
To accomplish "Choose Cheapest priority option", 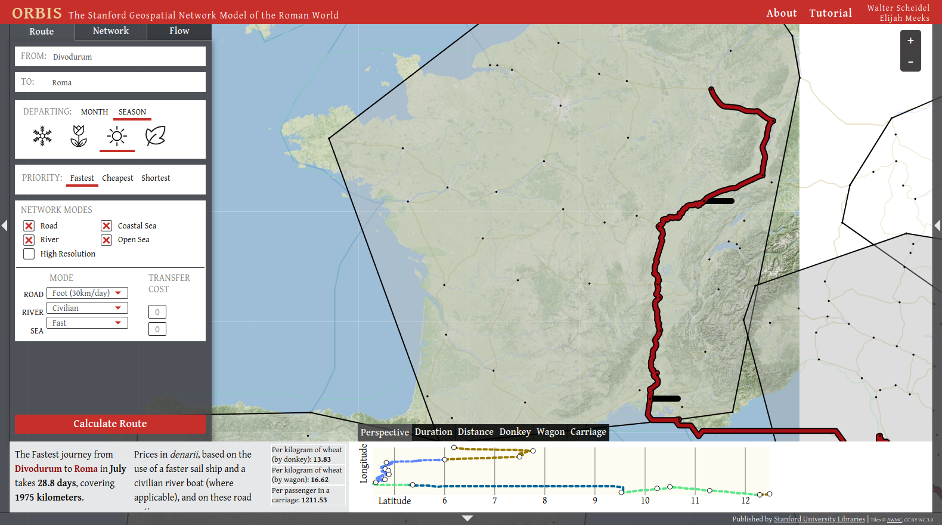I will pos(117,178).
